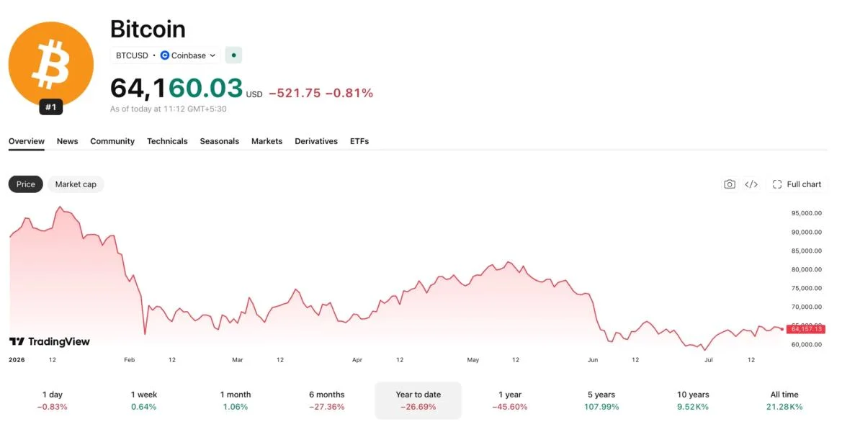
Task: Click the TradingView logo on chart
Action: [50, 341]
